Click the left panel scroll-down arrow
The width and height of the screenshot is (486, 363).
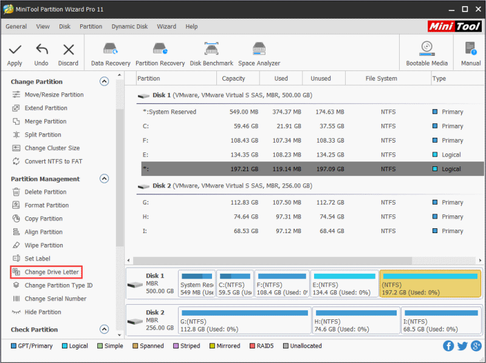tap(120, 335)
